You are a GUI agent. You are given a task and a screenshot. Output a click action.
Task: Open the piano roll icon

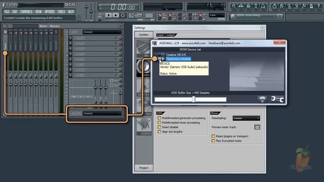249,6
